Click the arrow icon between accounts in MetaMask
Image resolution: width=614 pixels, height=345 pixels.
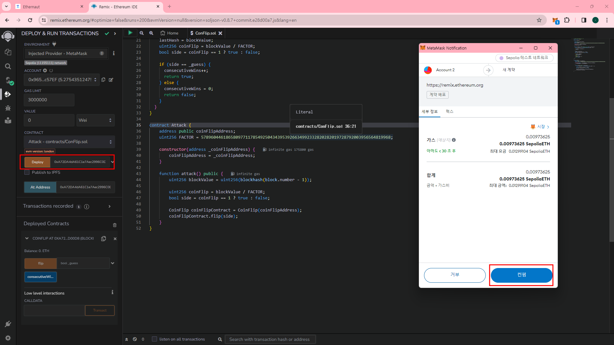tap(488, 70)
